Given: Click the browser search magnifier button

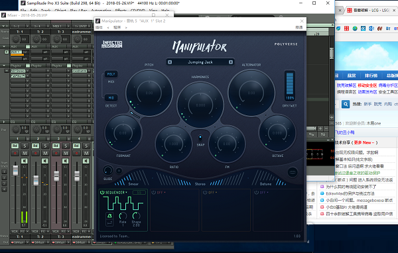Looking at the screenshot, I should 346,104.
